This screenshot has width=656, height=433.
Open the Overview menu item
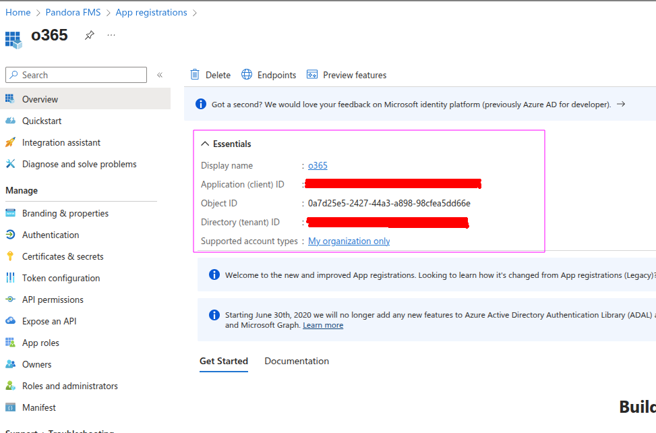(86, 98)
